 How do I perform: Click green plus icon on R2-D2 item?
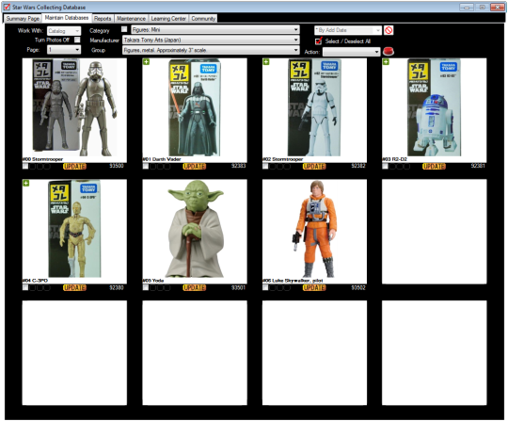pos(386,61)
